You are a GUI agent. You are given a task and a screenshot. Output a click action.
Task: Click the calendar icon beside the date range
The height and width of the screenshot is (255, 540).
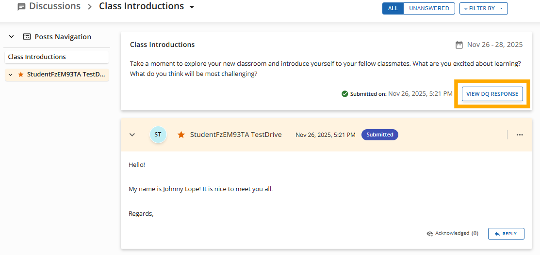(459, 45)
